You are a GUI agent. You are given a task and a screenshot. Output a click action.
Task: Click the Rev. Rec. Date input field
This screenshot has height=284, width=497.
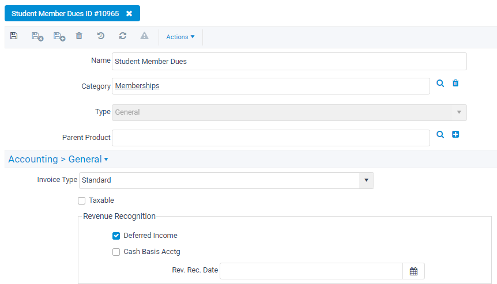(x=311, y=271)
